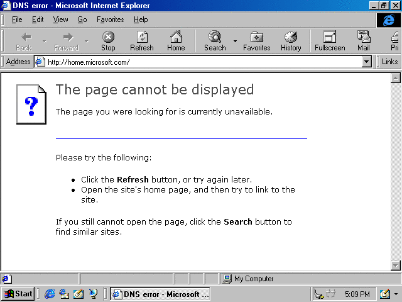Image resolution: width=402 pixels, height=302 pixels.
Task: Click the My Computer status zone
Action: tap(248, 279)
